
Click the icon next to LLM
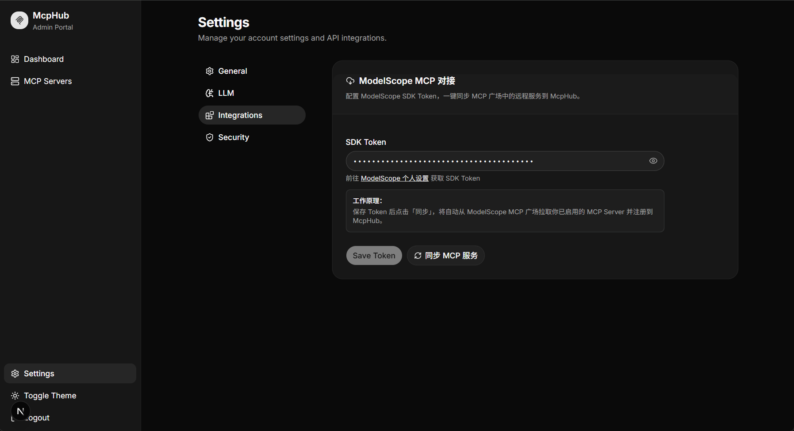(210, 93)
